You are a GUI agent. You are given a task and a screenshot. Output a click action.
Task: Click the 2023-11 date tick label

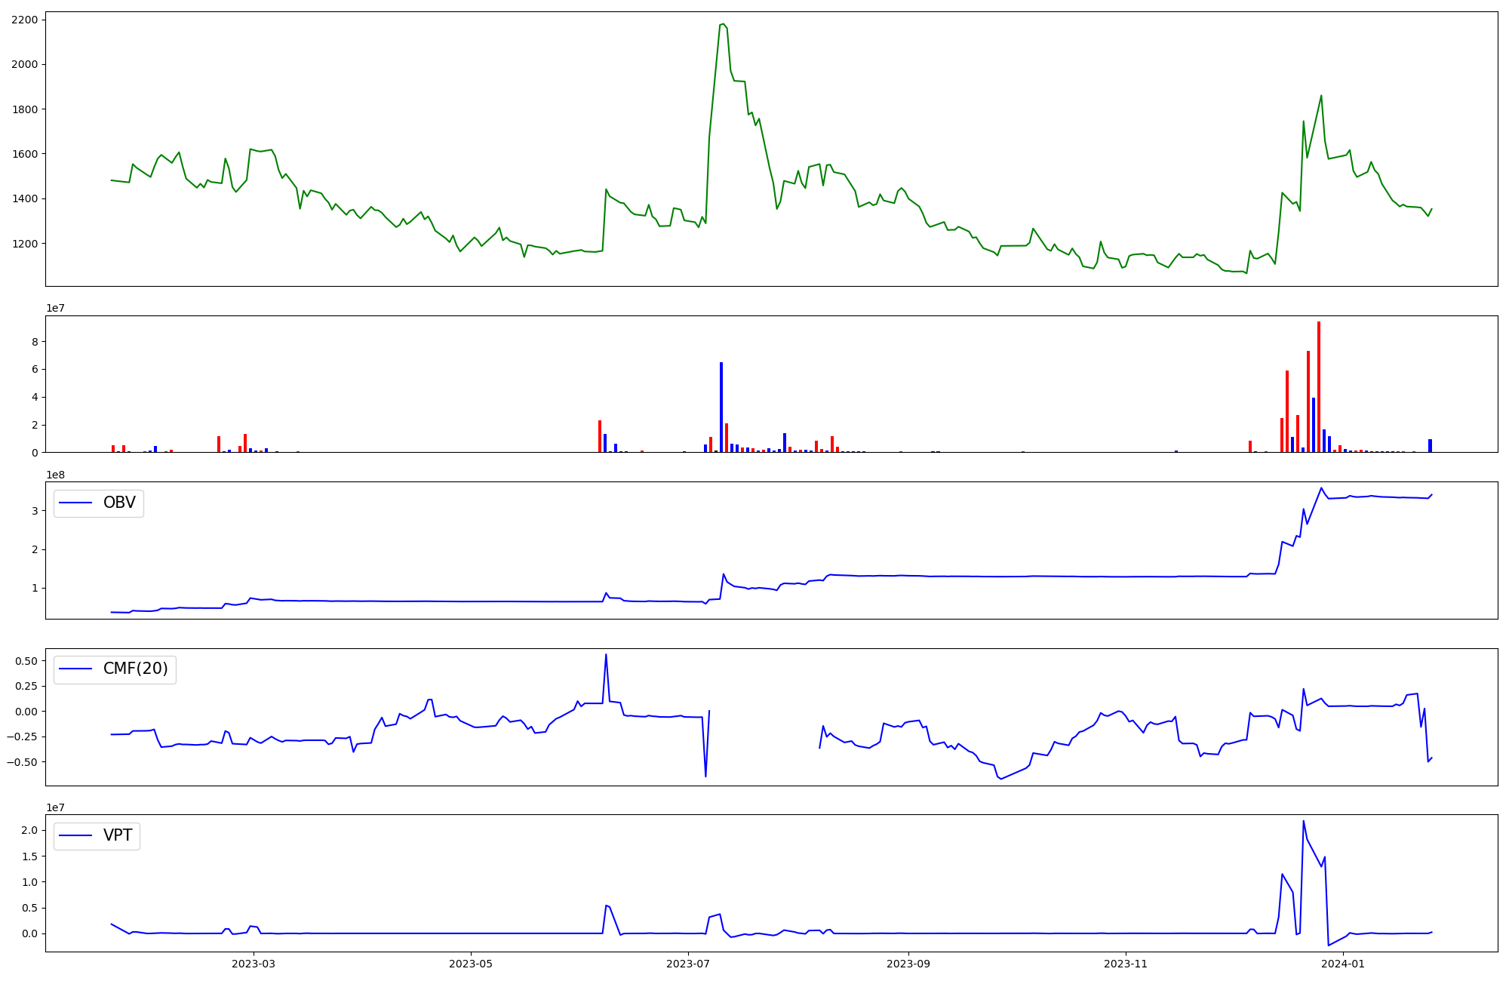pyautogui.click(x=1126, y=964)
